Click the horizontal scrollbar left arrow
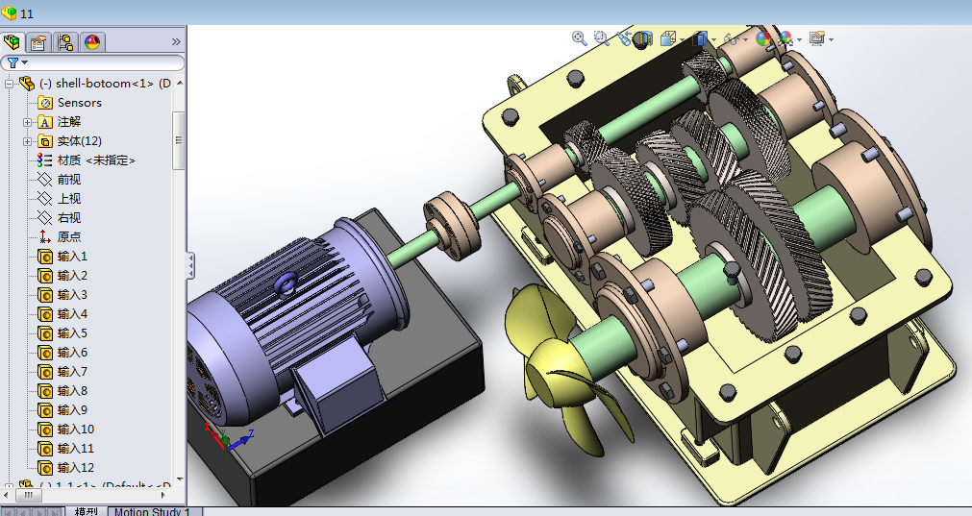 (x=8, y=495)
